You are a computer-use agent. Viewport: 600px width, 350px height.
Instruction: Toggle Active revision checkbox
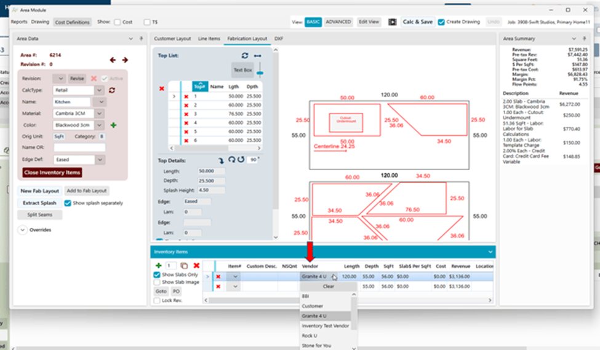[105, 78]
